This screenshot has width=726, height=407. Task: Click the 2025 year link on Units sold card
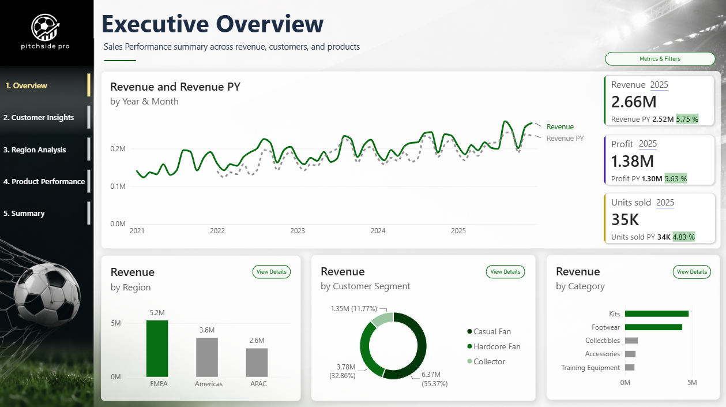(x=665, y=203)
